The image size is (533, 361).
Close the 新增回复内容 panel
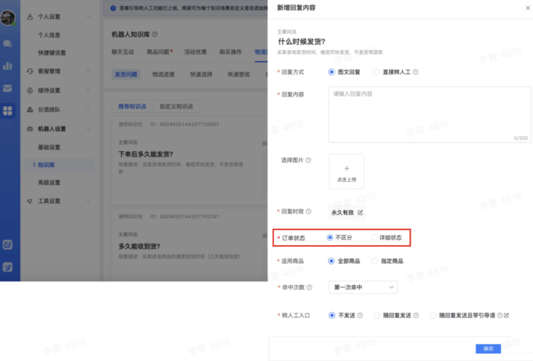coord(527,8)
